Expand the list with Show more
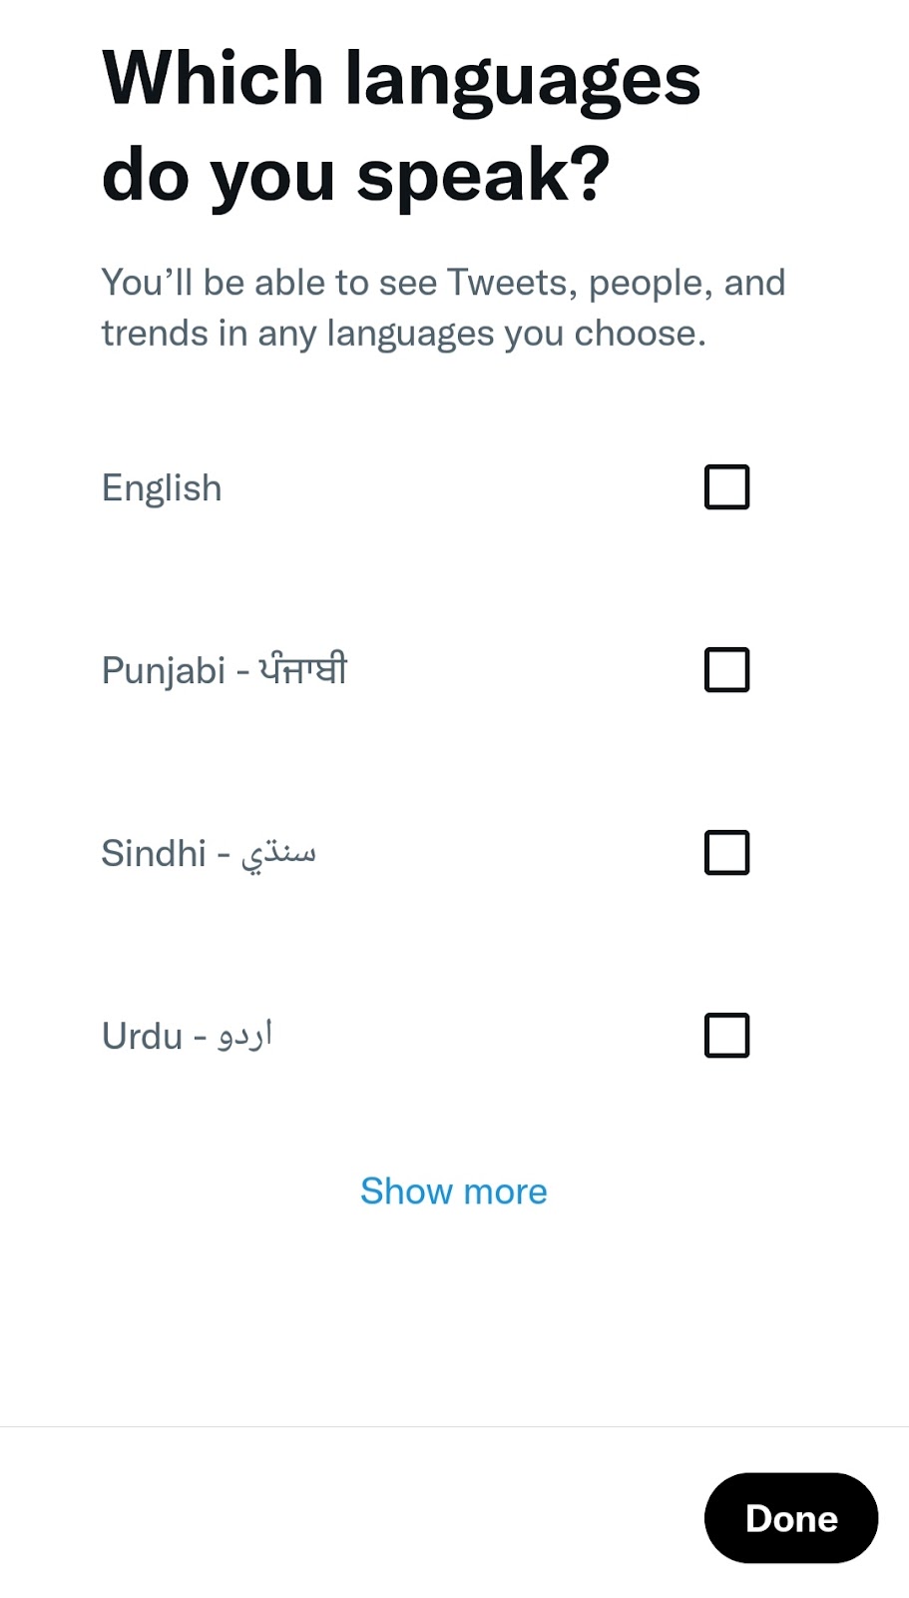909x1598 pixels. click(454, 1192)
